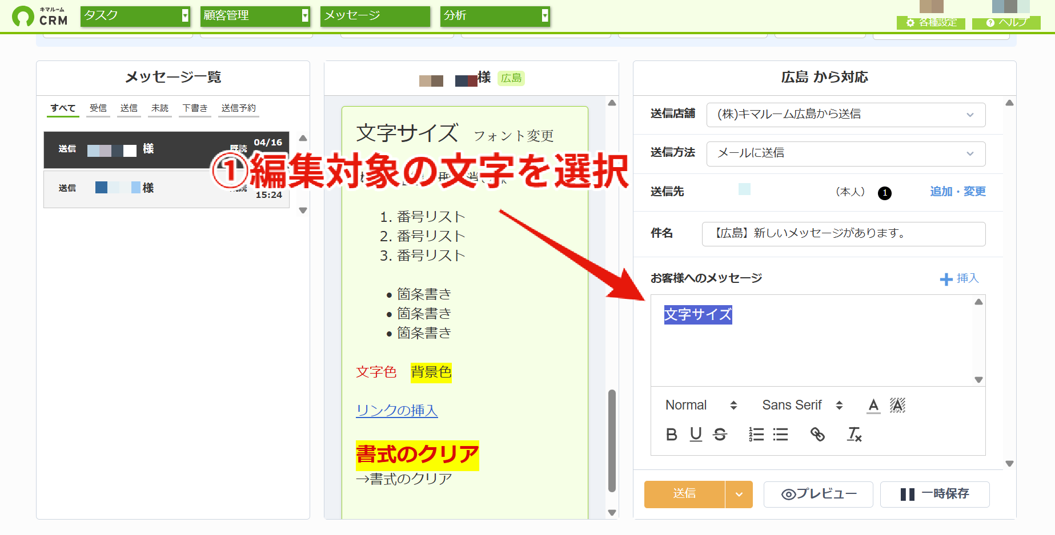
Task: Click preview panel scrollbar thumb
Action: click(x=612, y=440)
